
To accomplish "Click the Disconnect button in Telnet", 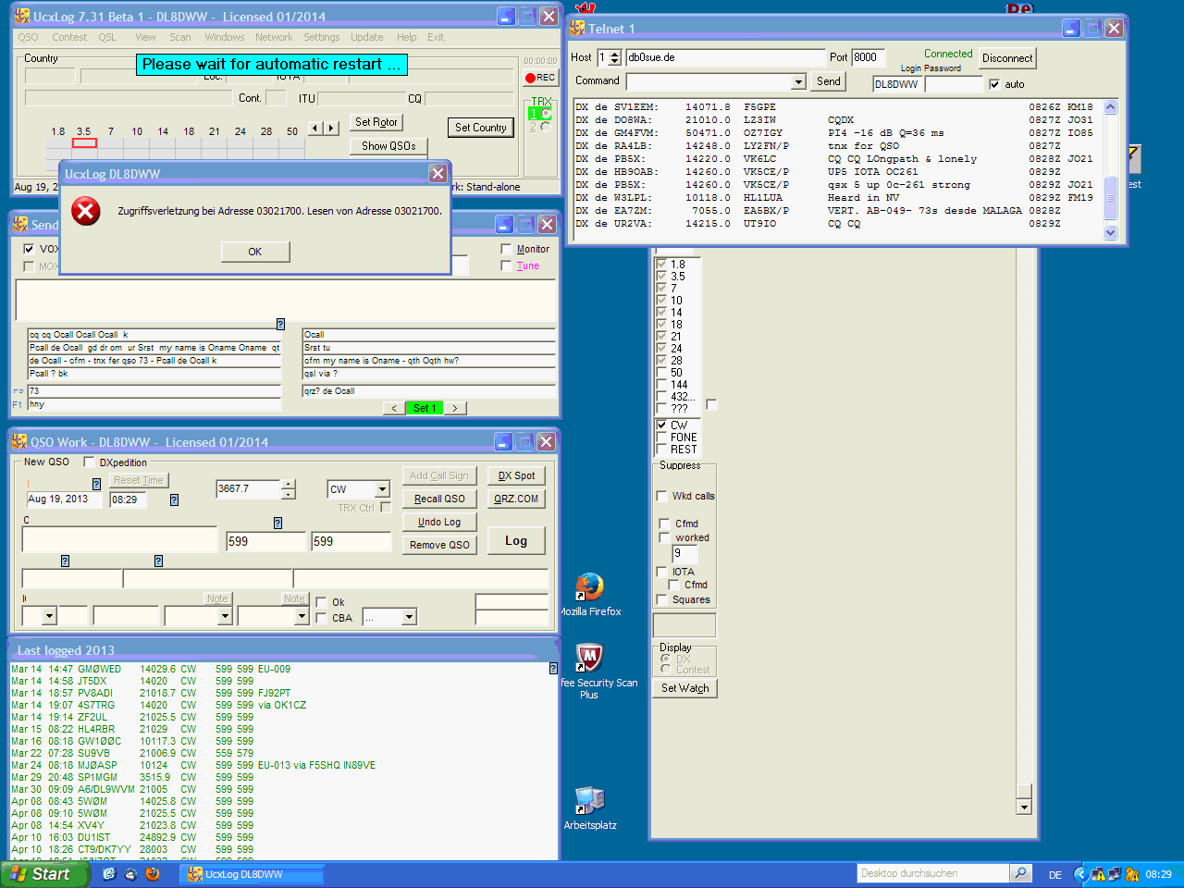I will point(1007,57).
